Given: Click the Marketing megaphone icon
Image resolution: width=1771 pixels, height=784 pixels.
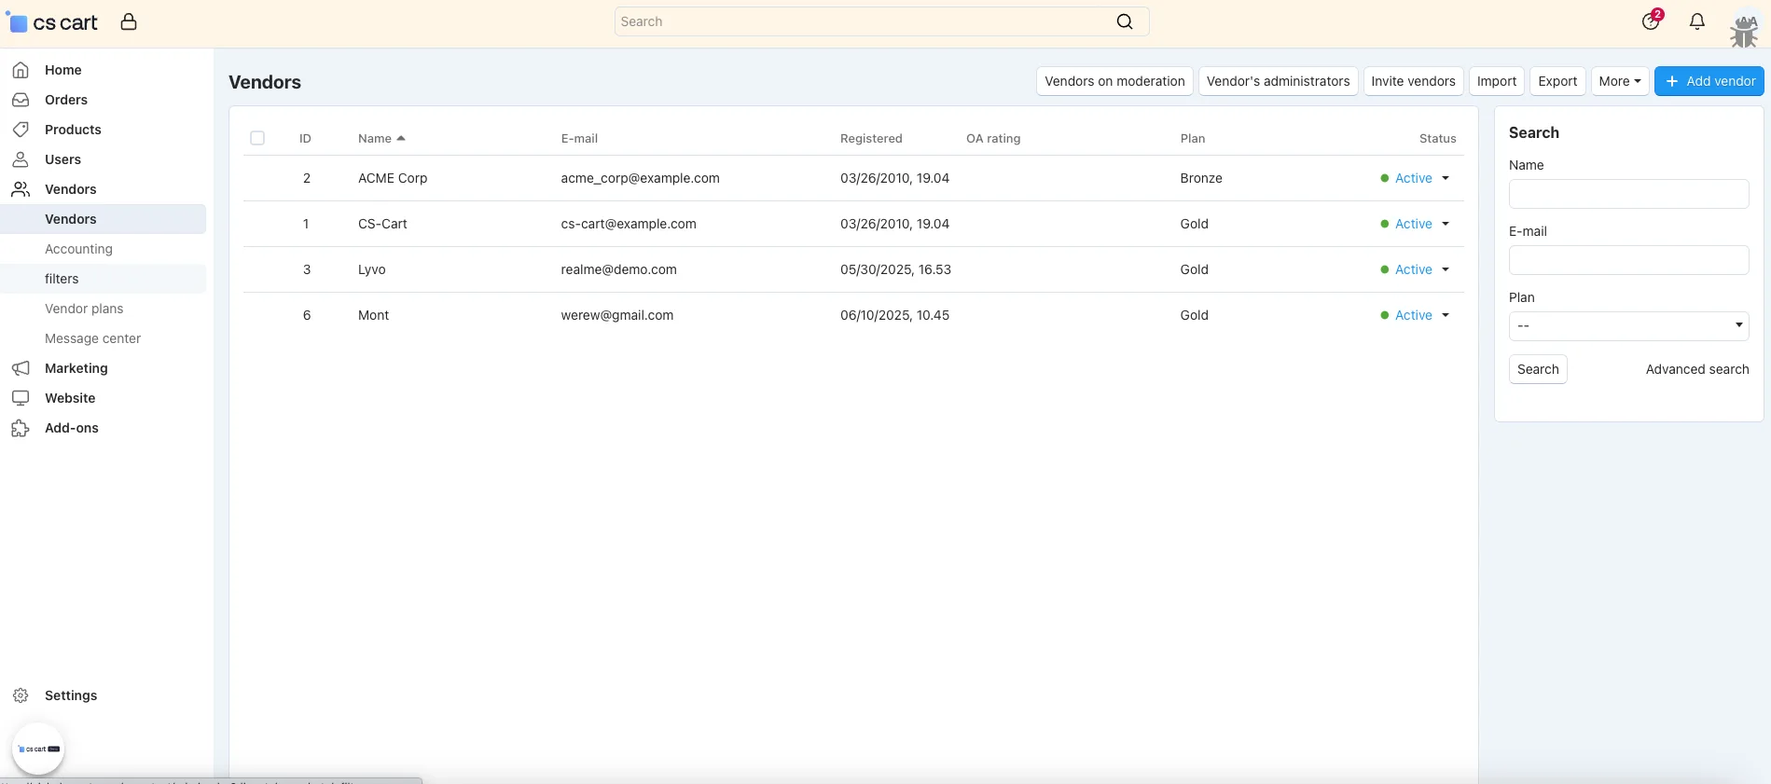Looking at the screenshot, I should point(21,368).
